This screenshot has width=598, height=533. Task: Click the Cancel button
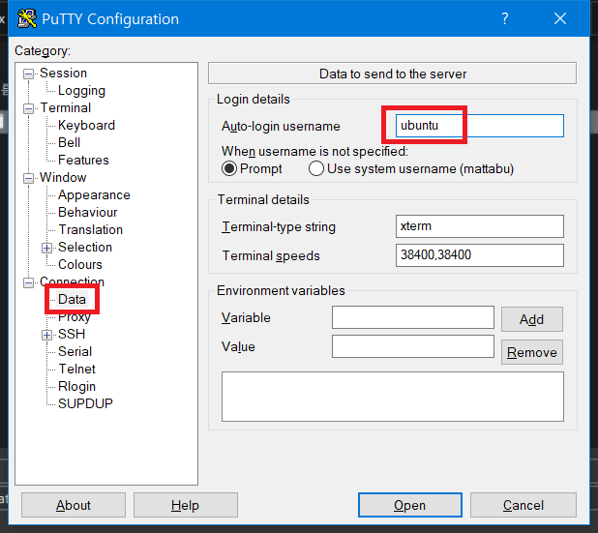[523, 505]
